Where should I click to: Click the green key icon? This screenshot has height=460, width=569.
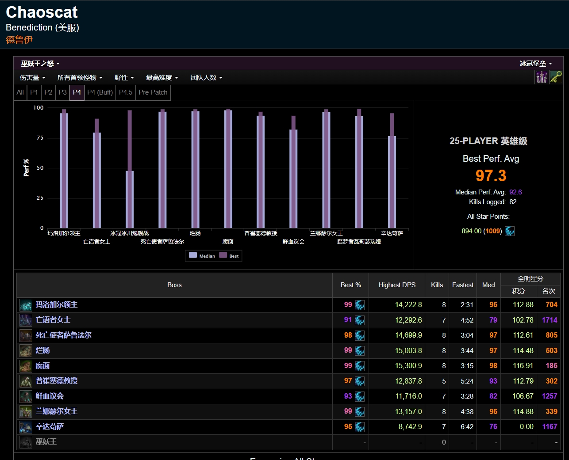coord(556,77)
